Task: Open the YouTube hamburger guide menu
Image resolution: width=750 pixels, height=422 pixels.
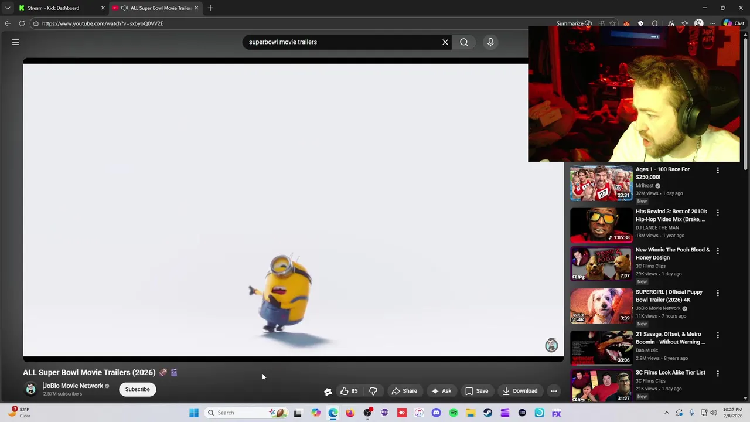Action: pyautogui.click(x=16, y=42)
